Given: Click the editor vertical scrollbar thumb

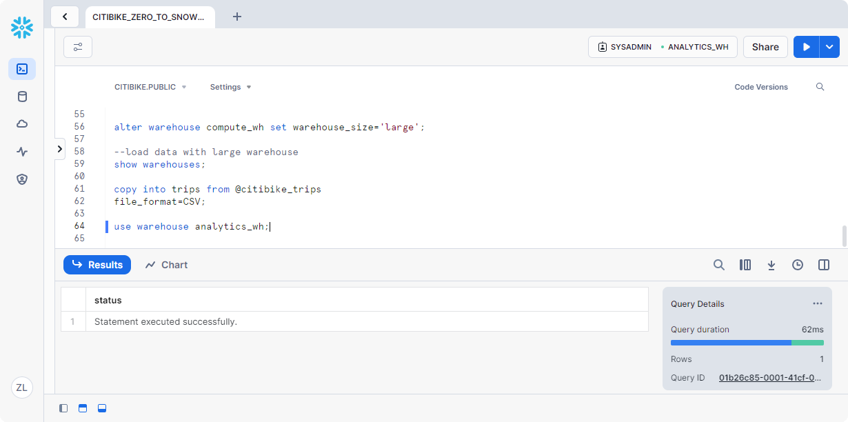Looking at the screenshot, I should (x=844, y=236).
